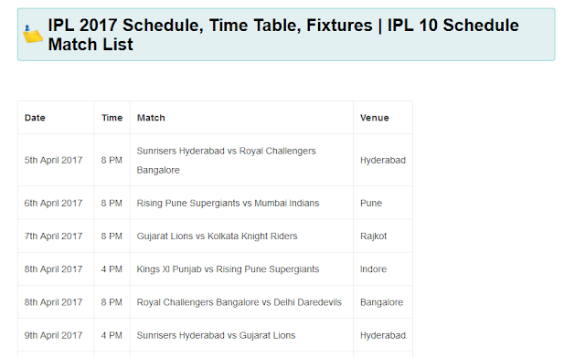Screen dimensions: 585x357
Task: Click the Indore venue cell
Action: click(373, 269)
